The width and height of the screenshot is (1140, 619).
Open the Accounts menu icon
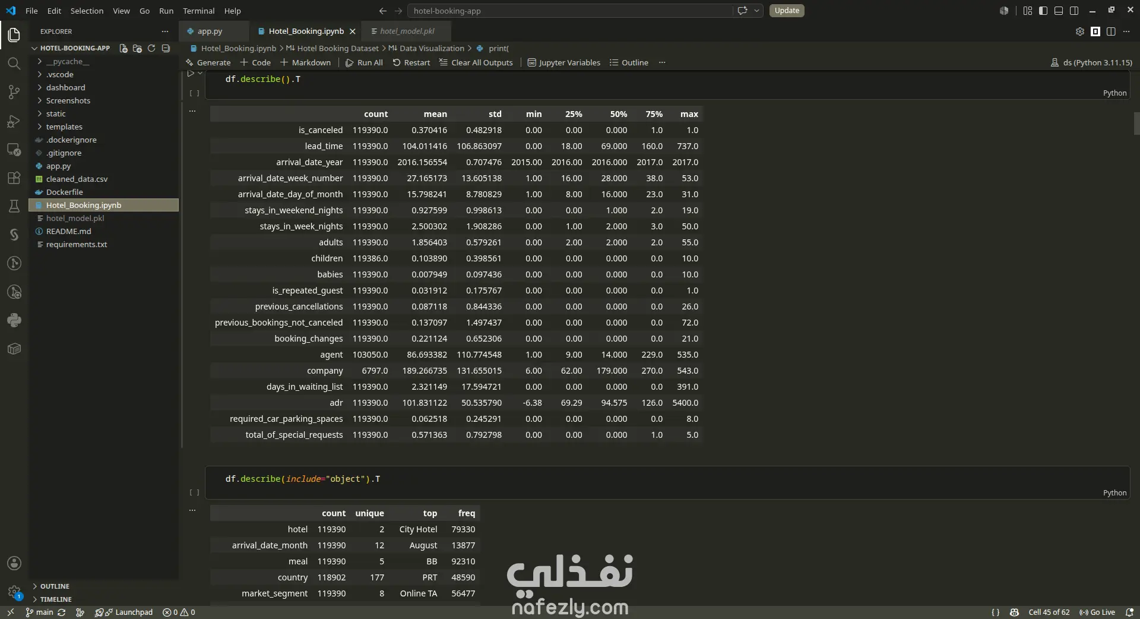pos(14,563)
